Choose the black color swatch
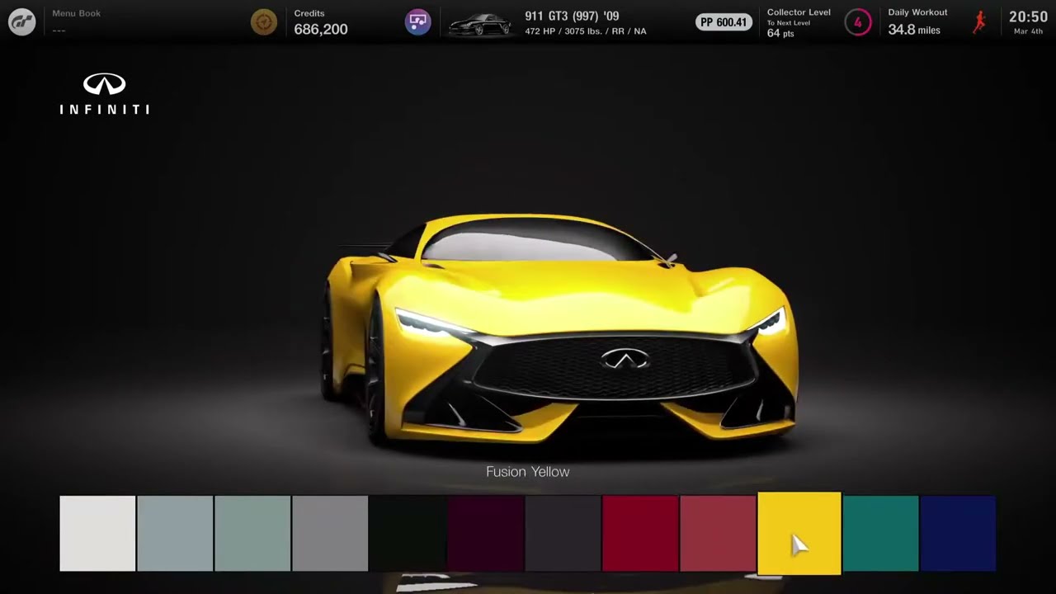Viewport: 1056px width, 594px height. [408, 533]
